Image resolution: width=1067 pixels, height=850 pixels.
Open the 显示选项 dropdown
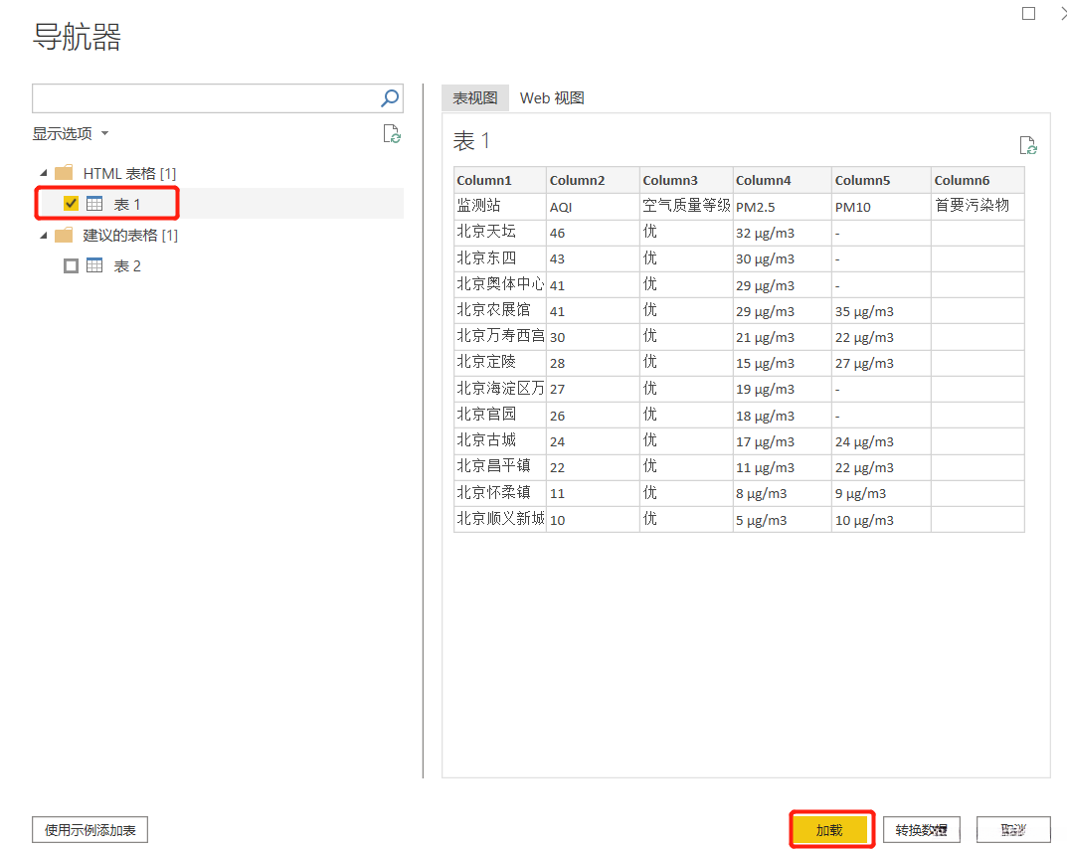[70, 133]
